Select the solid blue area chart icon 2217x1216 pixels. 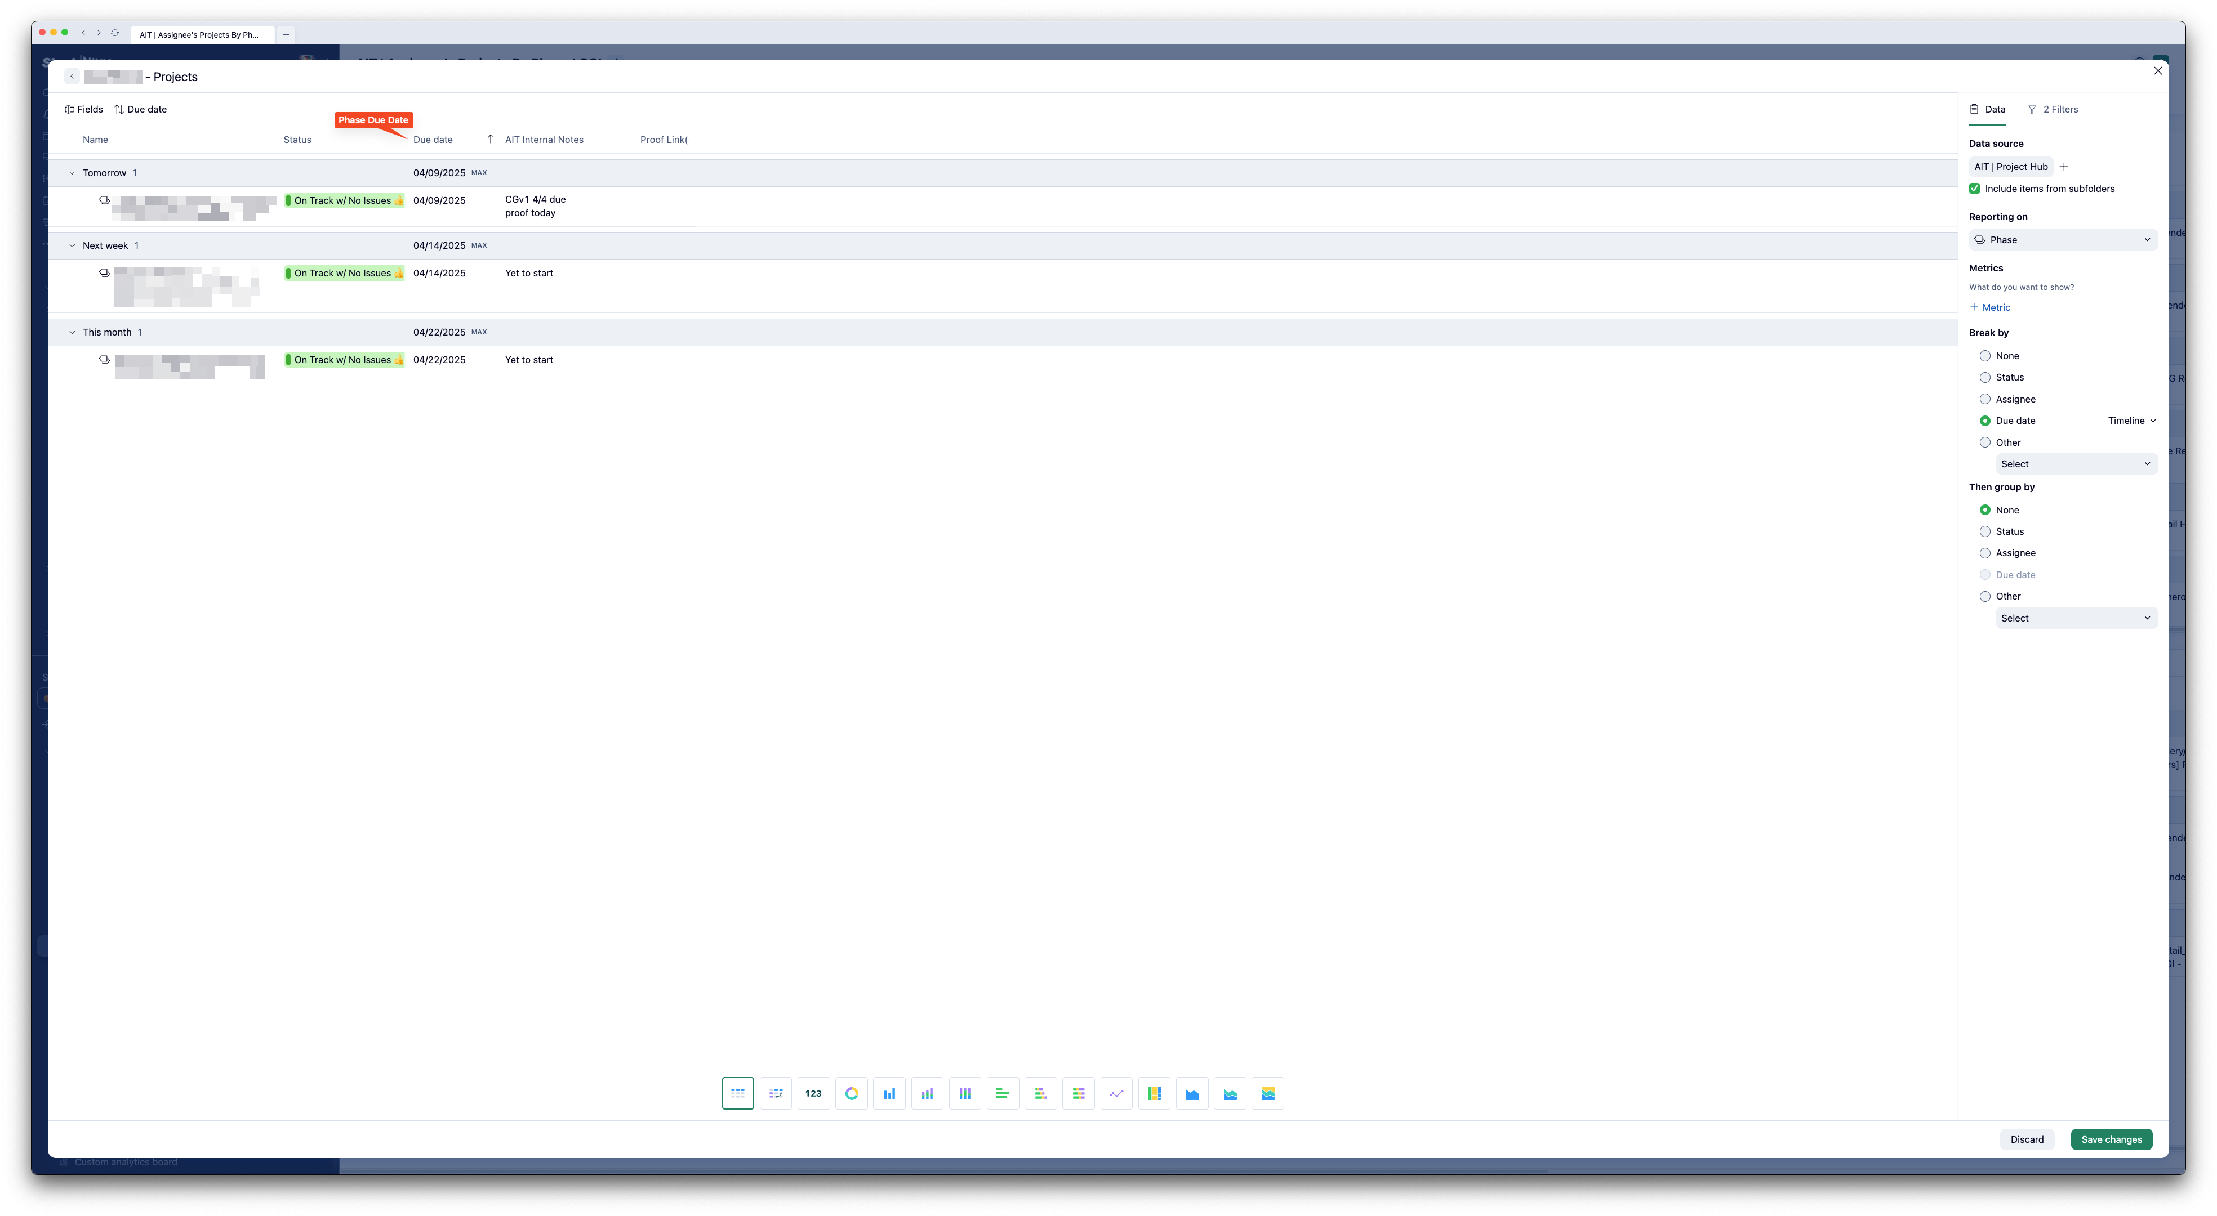point(1192,1093)
